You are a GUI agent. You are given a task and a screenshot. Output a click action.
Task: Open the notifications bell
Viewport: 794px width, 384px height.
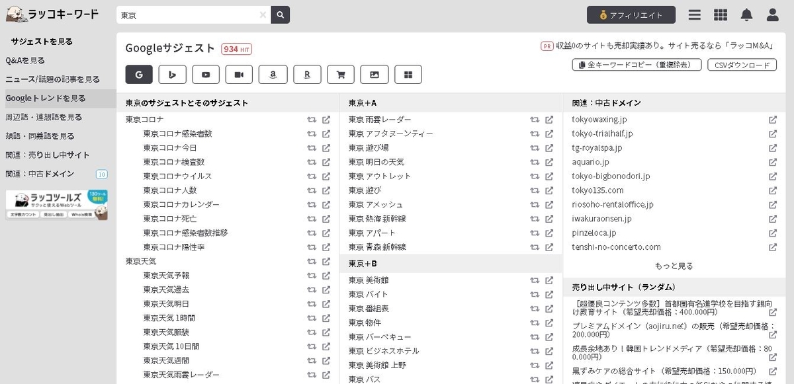click(746, 15)
